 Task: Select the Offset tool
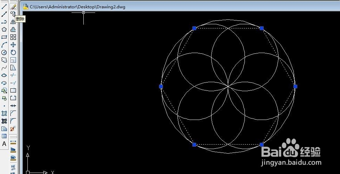coord(13,29)
